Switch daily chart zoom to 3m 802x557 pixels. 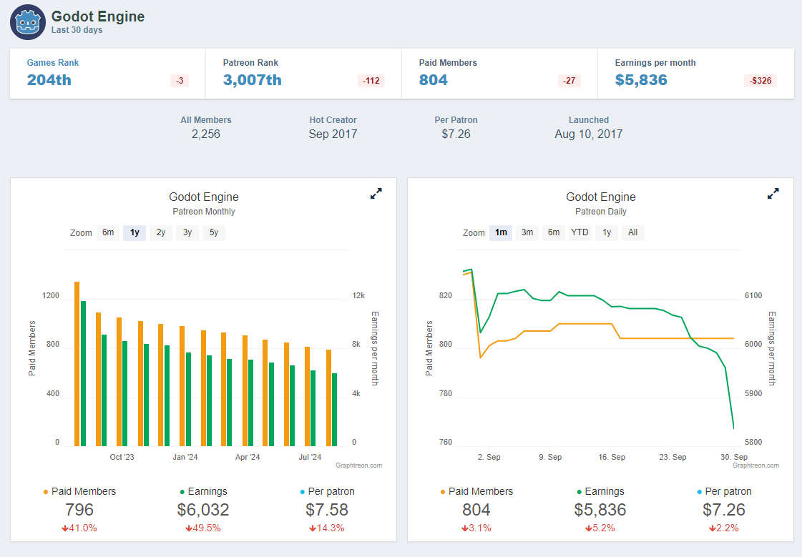(x=527, y=232)
